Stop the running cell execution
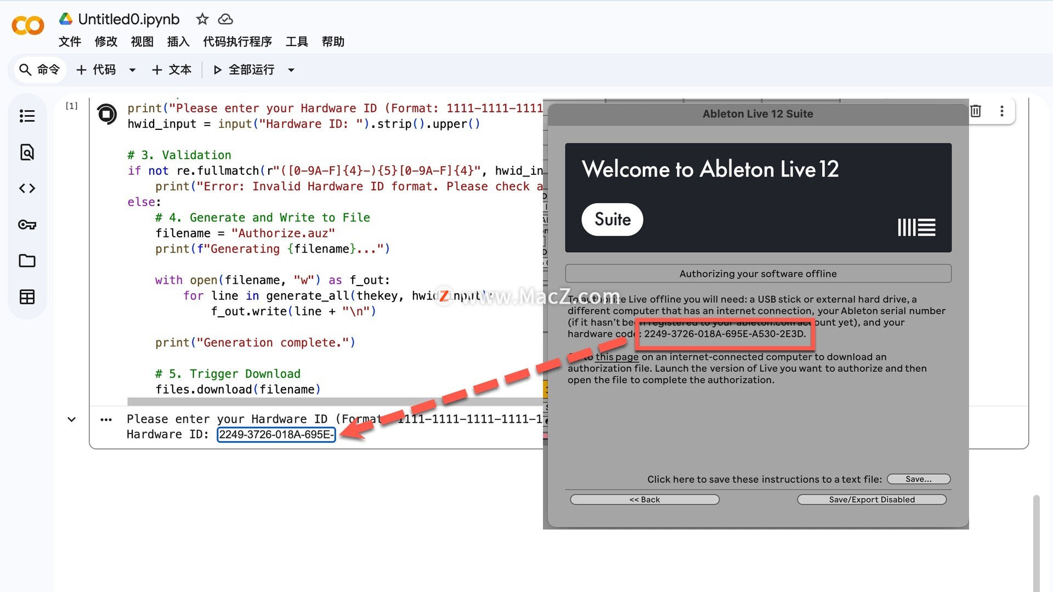The height and width of the screenshot is (592, 1053). tap(106, 114)
